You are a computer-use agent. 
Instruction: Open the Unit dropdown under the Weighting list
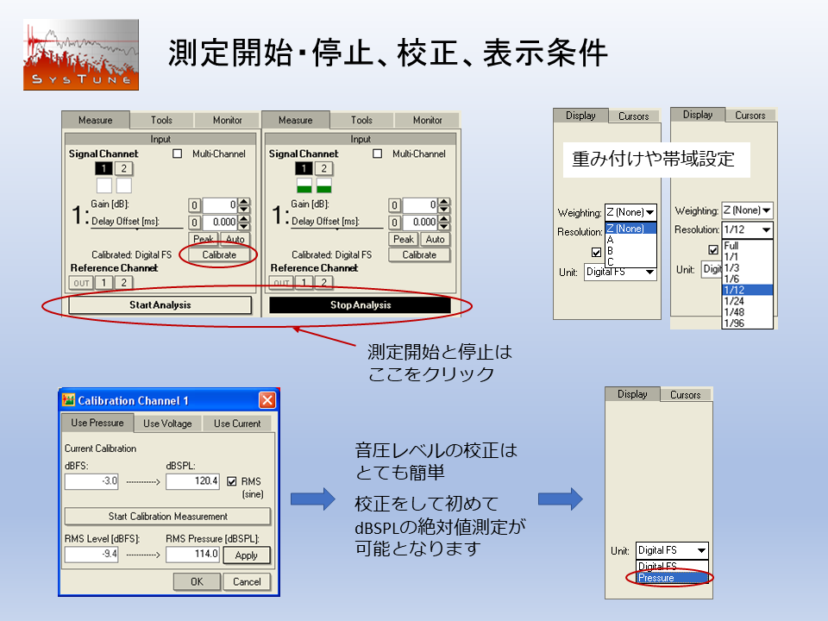pyautogui.click(x=620, y=272)
